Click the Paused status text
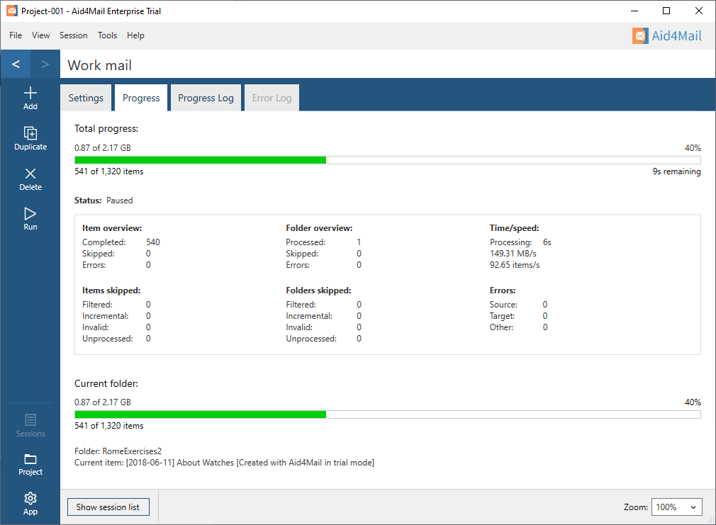 pyautogui.click(x=119, y=200)
